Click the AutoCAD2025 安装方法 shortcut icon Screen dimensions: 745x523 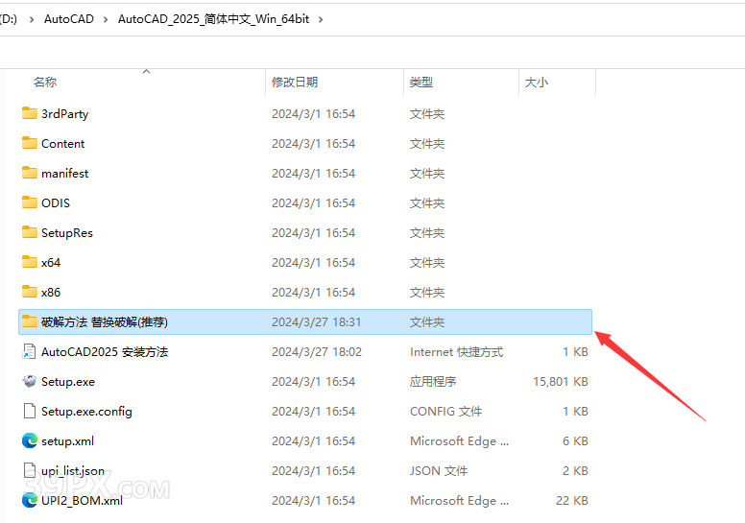[30, 351]
